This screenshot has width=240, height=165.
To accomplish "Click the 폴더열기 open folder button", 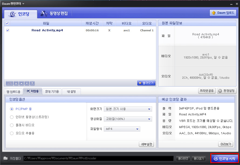I will tap(199, 159).
